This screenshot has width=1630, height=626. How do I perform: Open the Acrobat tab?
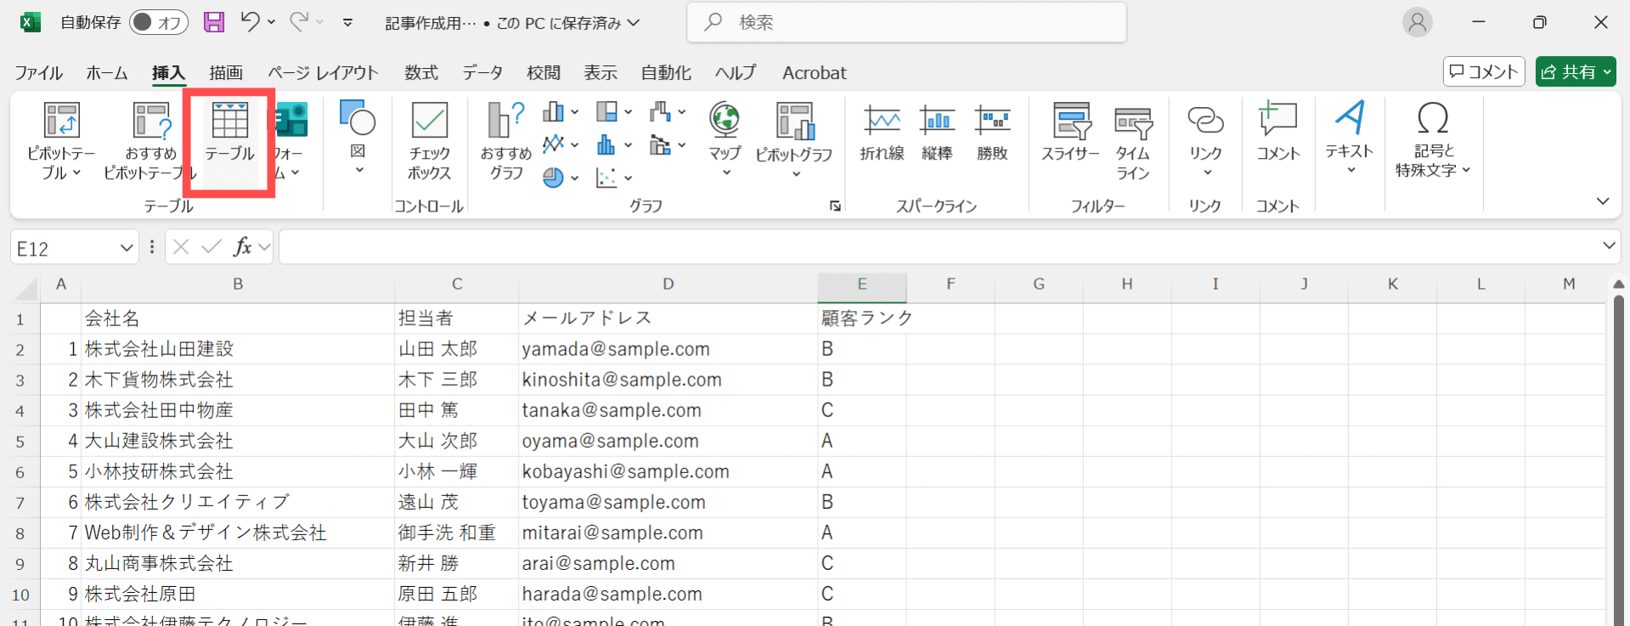(x=815, y=73)
